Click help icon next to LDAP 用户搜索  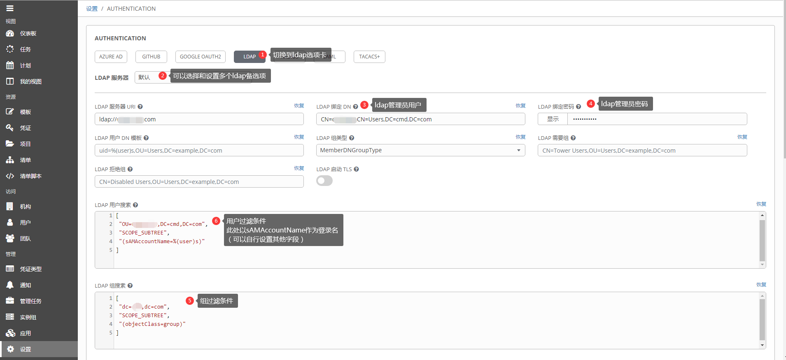click(x=135, y=205)
